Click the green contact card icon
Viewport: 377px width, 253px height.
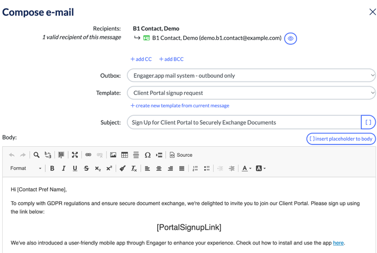pos(147,38)
